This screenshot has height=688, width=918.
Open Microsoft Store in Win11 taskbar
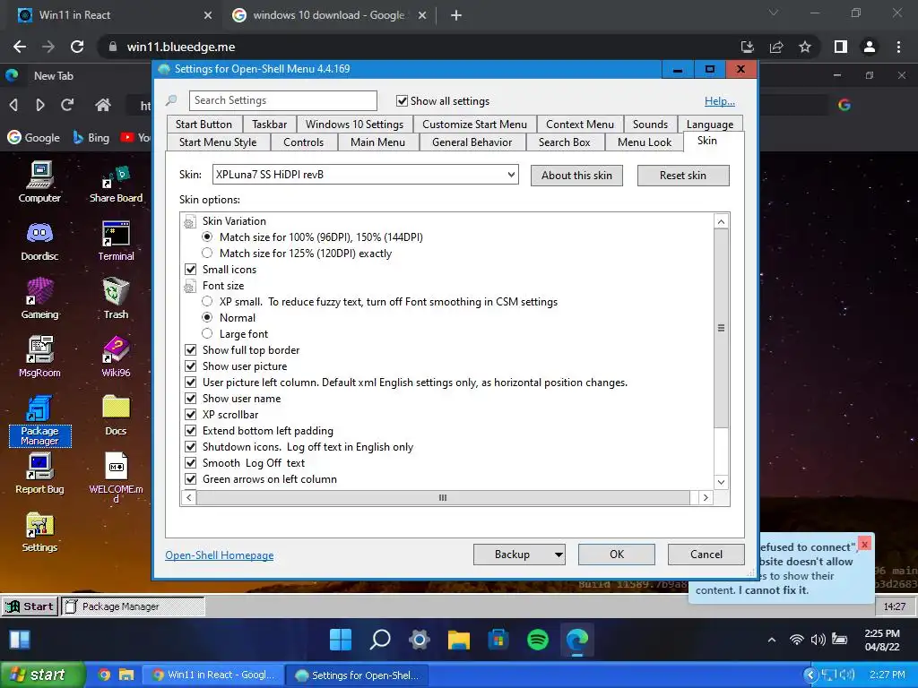[x=498, y=640]
